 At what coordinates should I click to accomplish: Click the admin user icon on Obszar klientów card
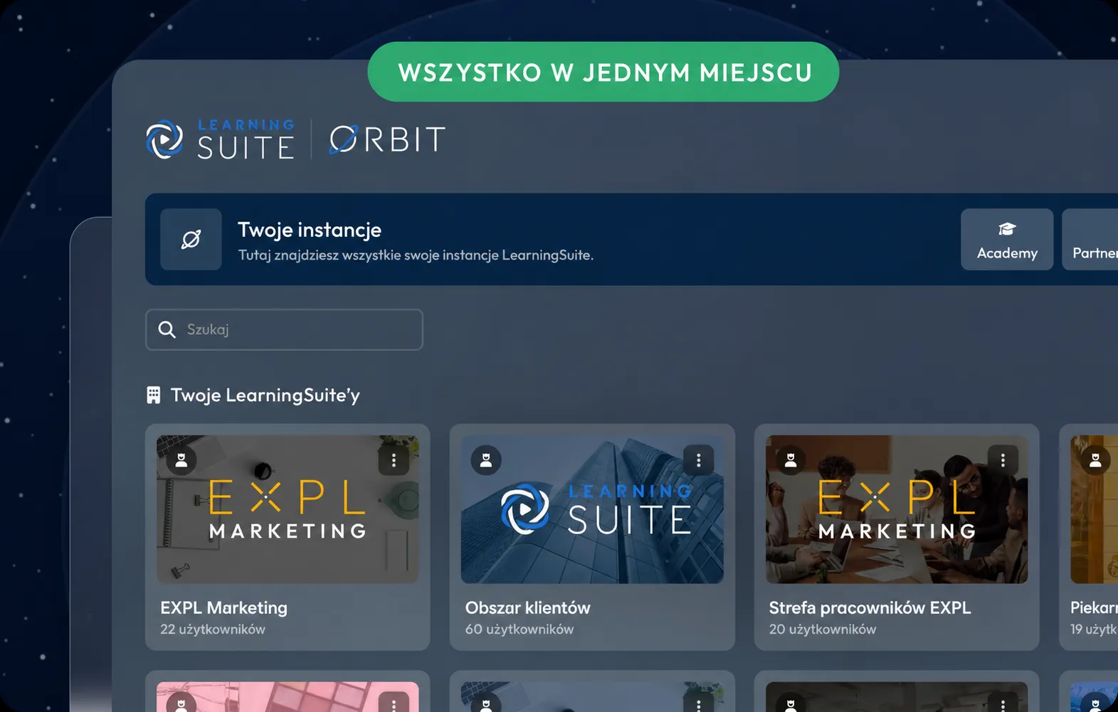point(486,460)
